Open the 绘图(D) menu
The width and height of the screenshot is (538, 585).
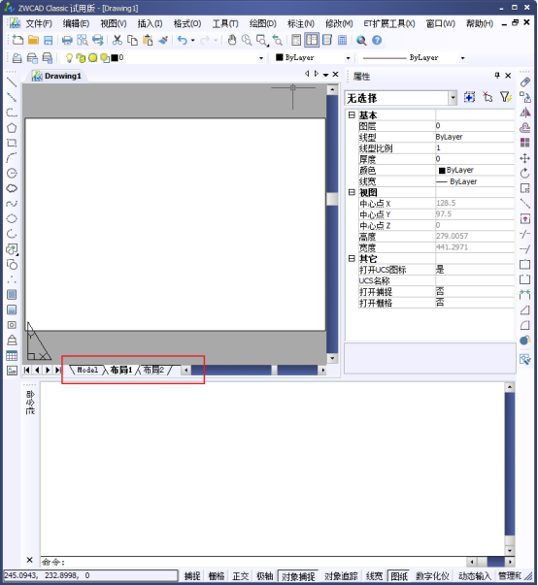pyautogui.click(x=263, y=24)
